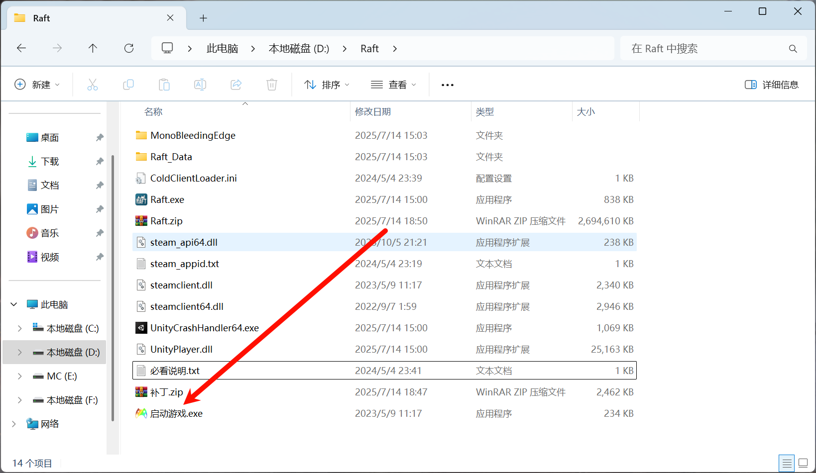Screen dimensions: 816x473
Task: Switch to large thumbnails view in status bar
Action: [803, 463]
